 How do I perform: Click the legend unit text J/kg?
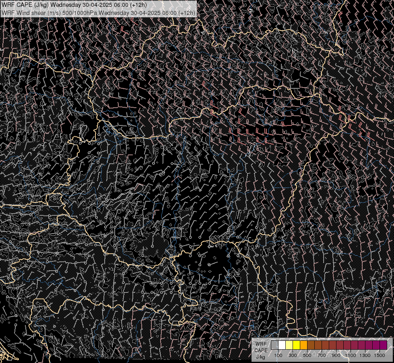(261, 357)
